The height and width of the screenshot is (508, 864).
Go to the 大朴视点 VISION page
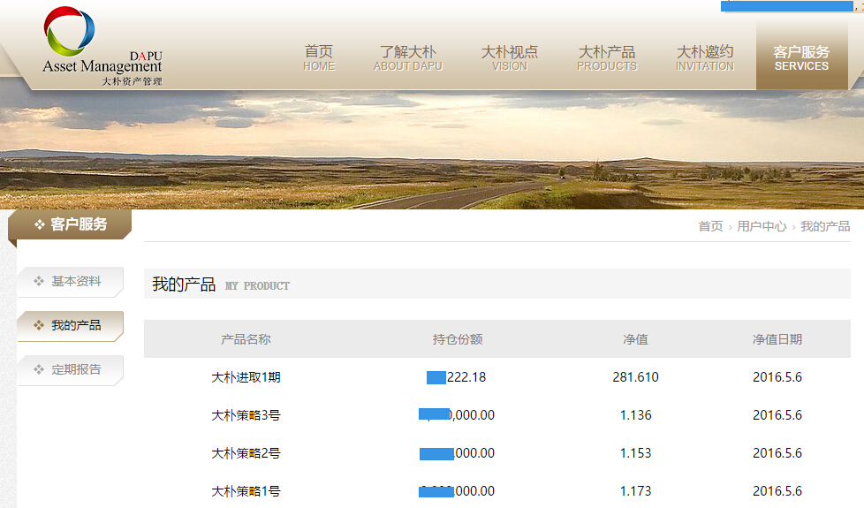coord(510,57)
